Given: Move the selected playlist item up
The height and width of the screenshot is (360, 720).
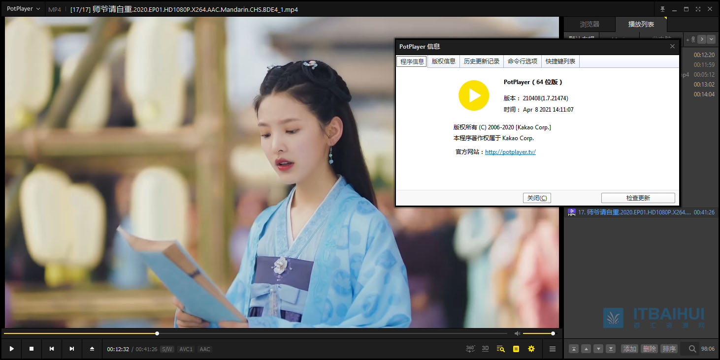Looking at the screenshot, I should point(586,349).
